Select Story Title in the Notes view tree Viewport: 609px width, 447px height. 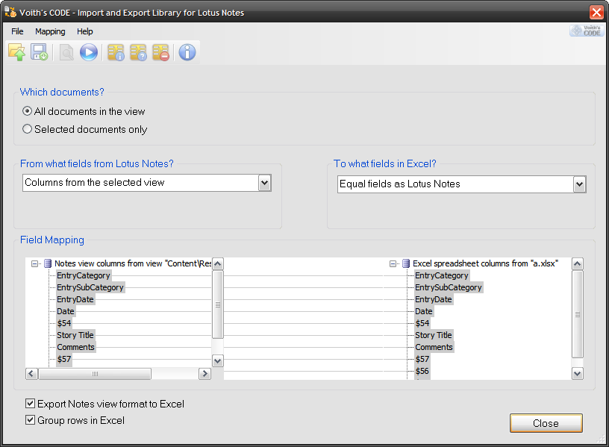pyautogui.click(x=75, y=335)
